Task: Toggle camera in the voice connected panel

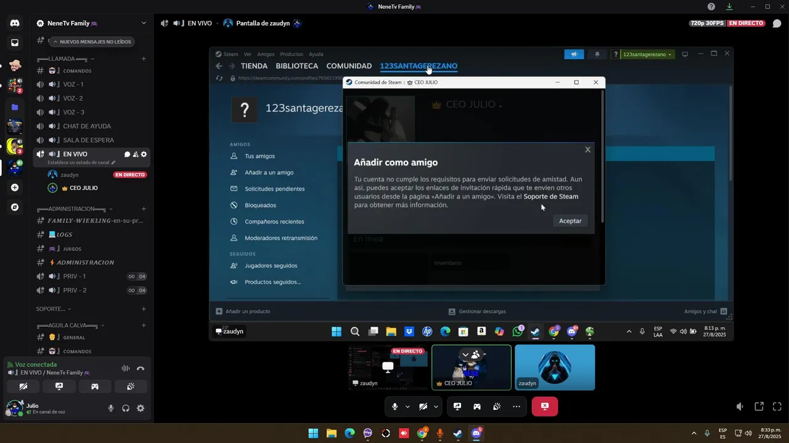Action: [x=23, y=386]
